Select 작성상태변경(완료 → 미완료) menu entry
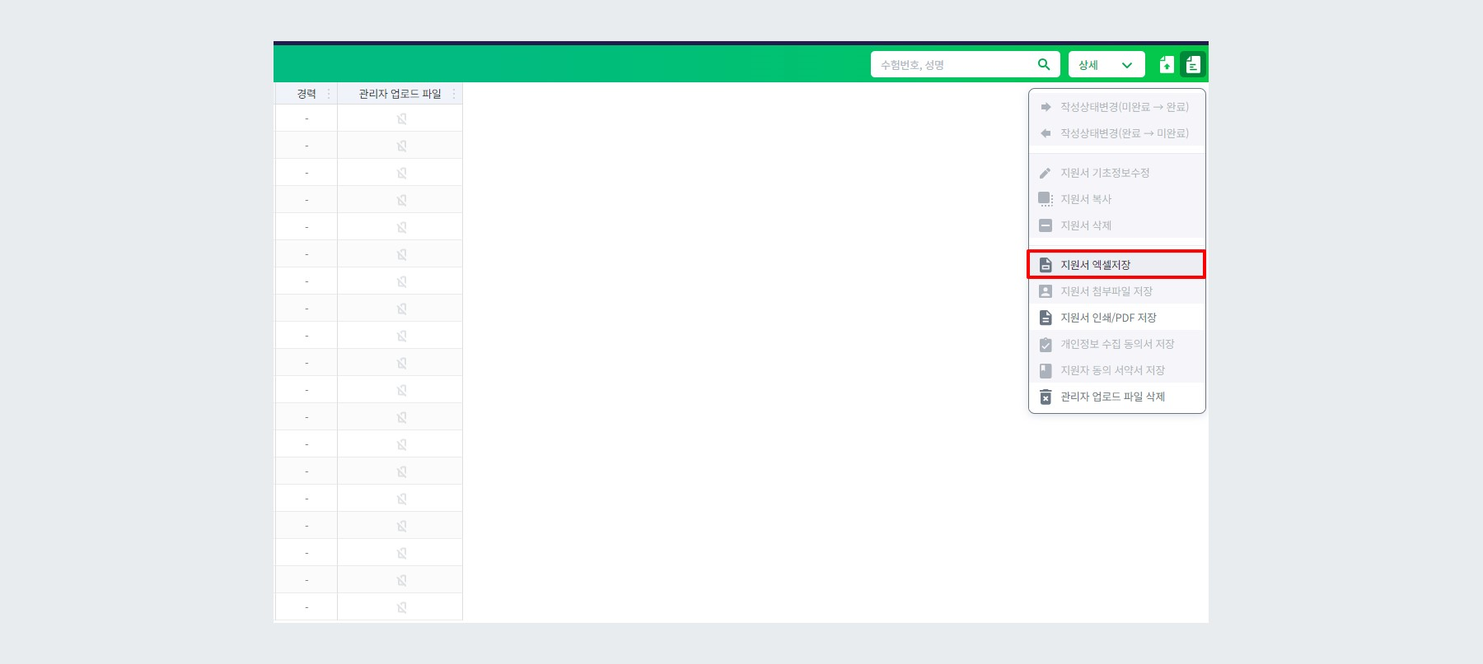Screen dimensions: 1483x664 click(1116, 133)
